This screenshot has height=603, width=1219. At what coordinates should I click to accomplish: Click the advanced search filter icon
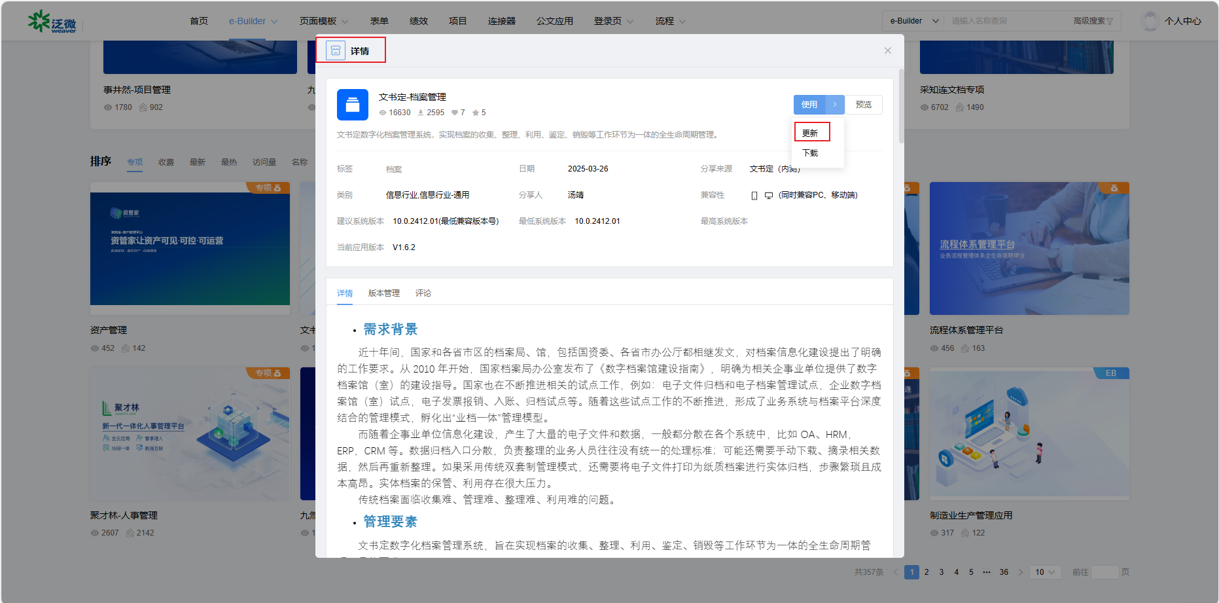1110,22
